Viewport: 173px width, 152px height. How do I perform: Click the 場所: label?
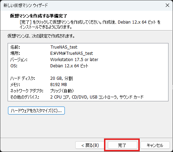pyautogui.click(x=15, y=53)
